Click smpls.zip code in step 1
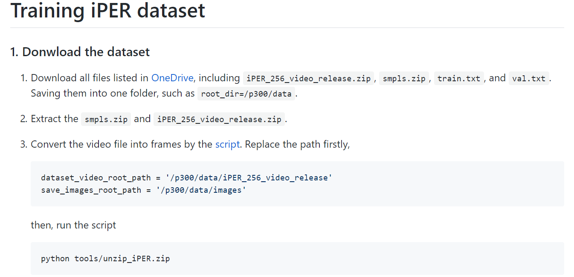 pyautogui.click(x=404, y=79)
